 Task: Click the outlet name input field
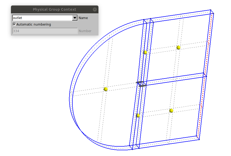pyautogui.click(x=42, y=18)
